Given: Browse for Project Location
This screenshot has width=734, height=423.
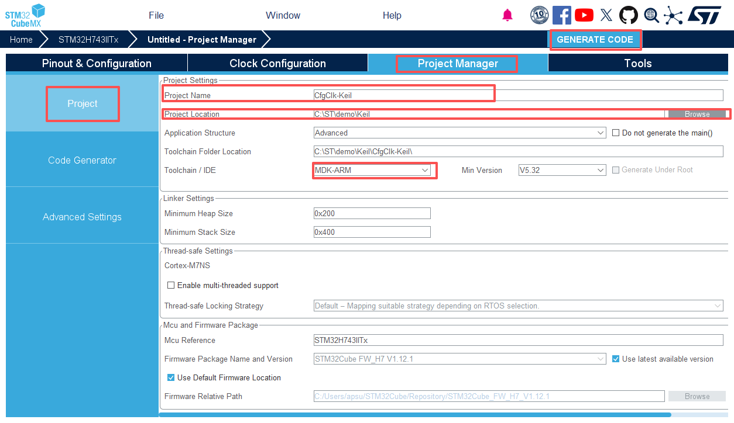Looking at the screenshot, I should [697, 114].
